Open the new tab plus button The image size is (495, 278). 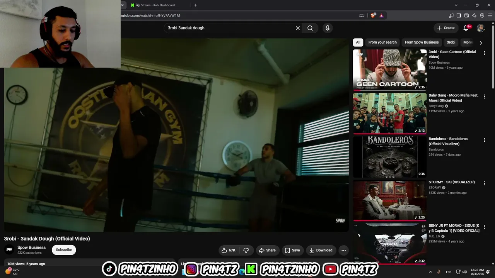pyautogui.click(x=195, y=5)
